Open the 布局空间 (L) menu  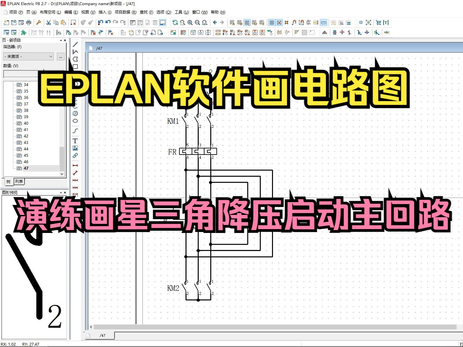[50, 12]
